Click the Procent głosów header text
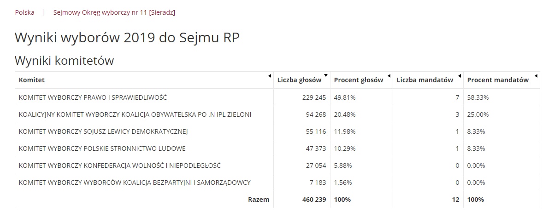The height and width of the screenshot is (211, 548). coord(359,80)
